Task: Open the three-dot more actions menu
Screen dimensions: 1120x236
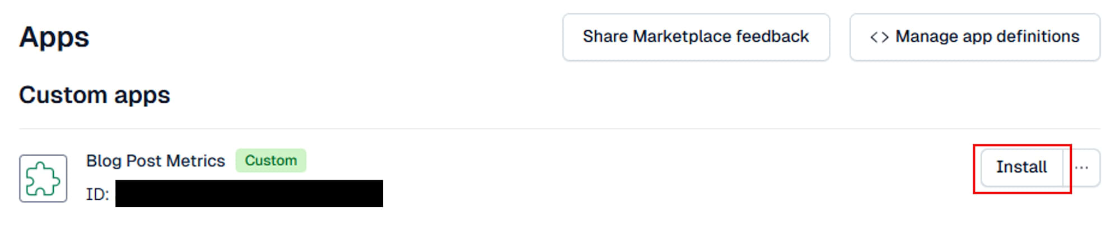Action: pos(1082,167)
